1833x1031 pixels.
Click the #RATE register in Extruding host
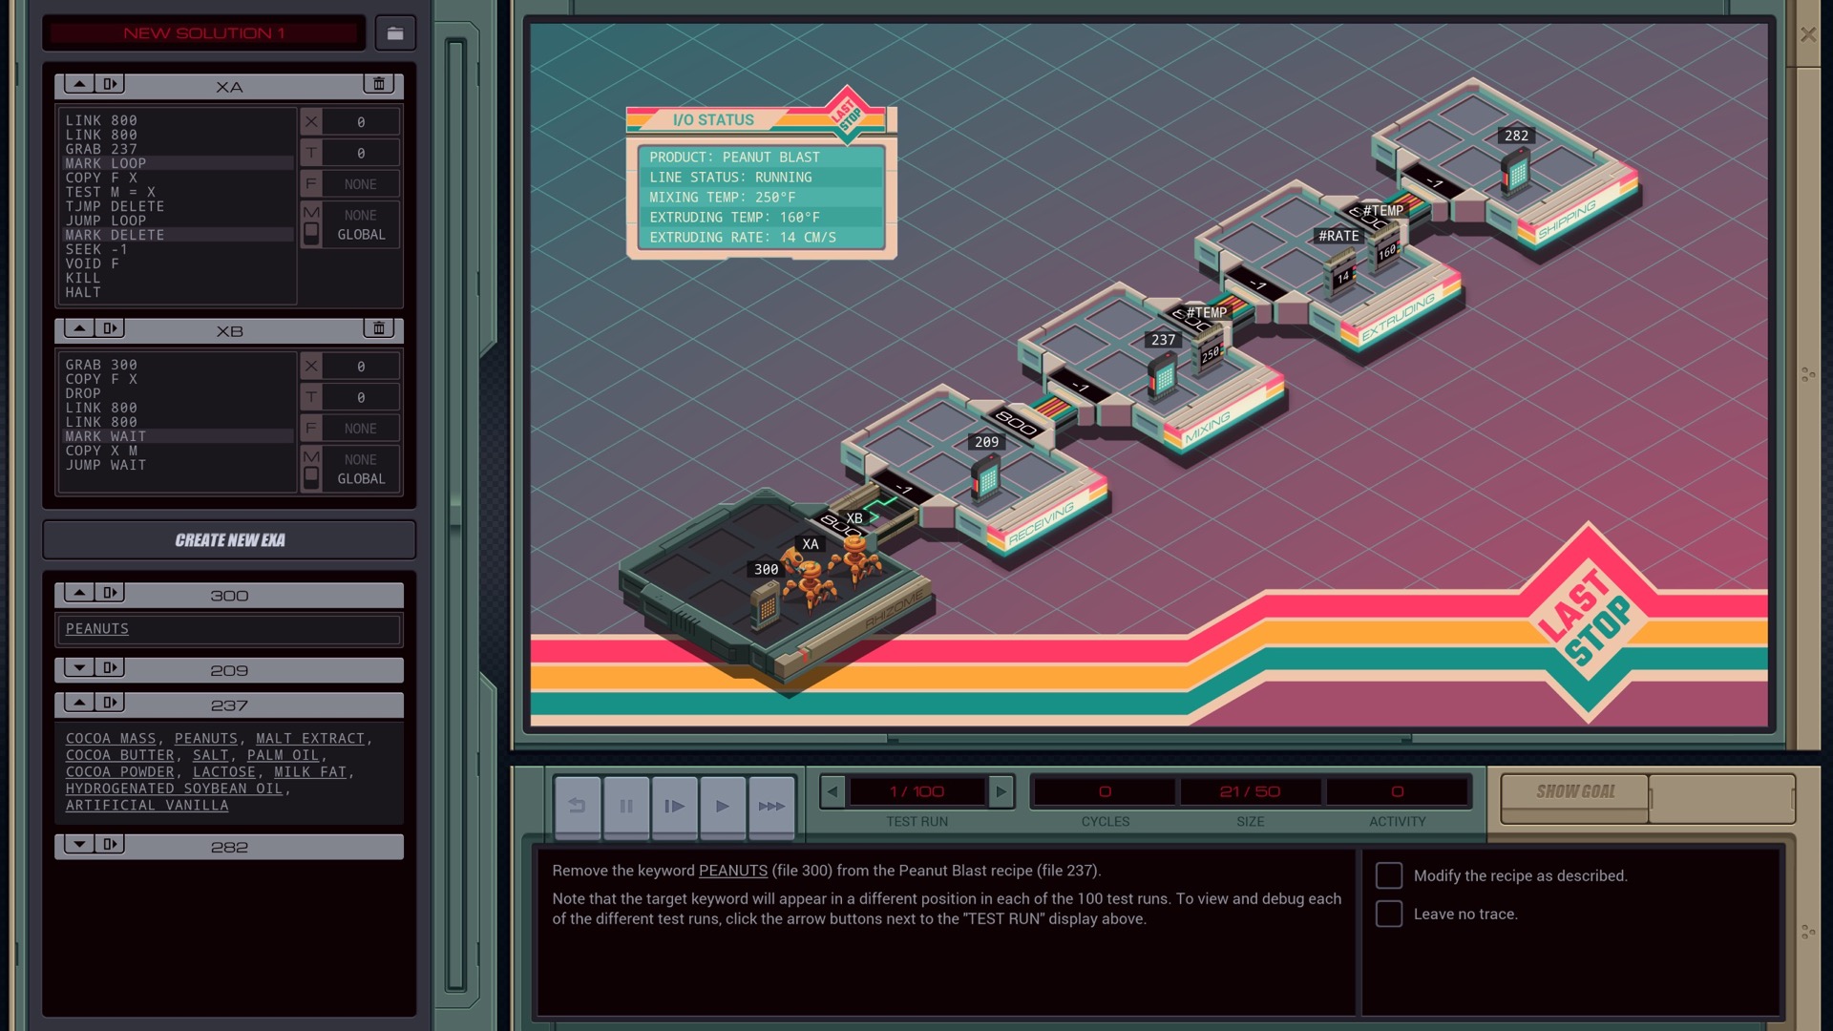[x=1342, y=271]
